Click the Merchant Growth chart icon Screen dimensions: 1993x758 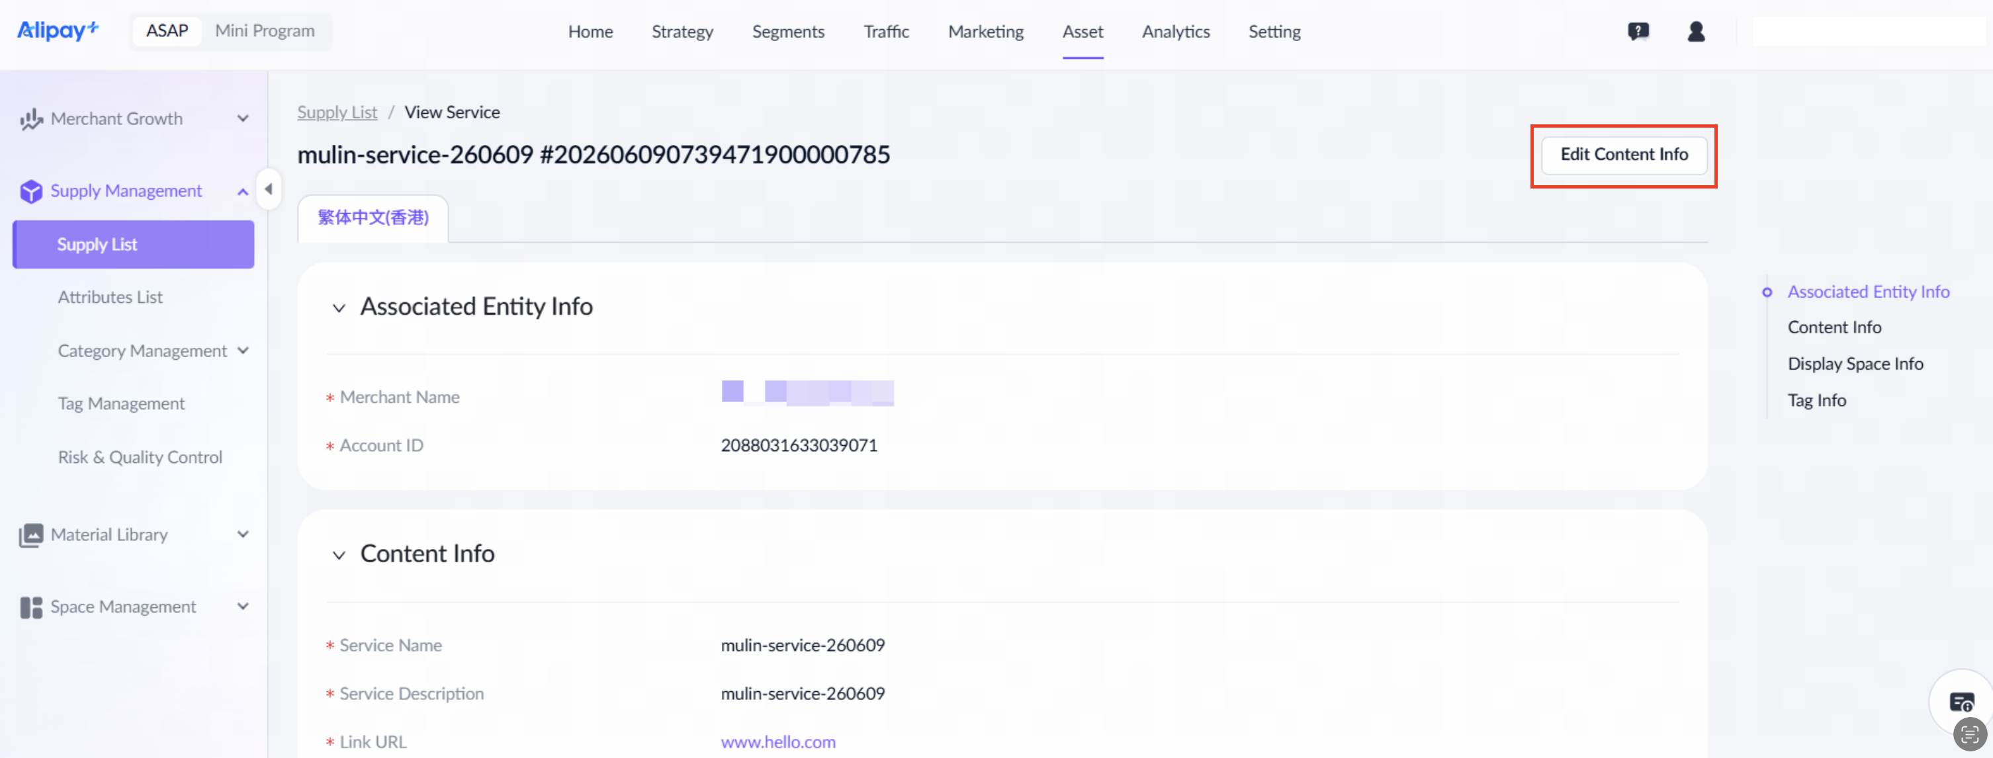pos(31,119)
